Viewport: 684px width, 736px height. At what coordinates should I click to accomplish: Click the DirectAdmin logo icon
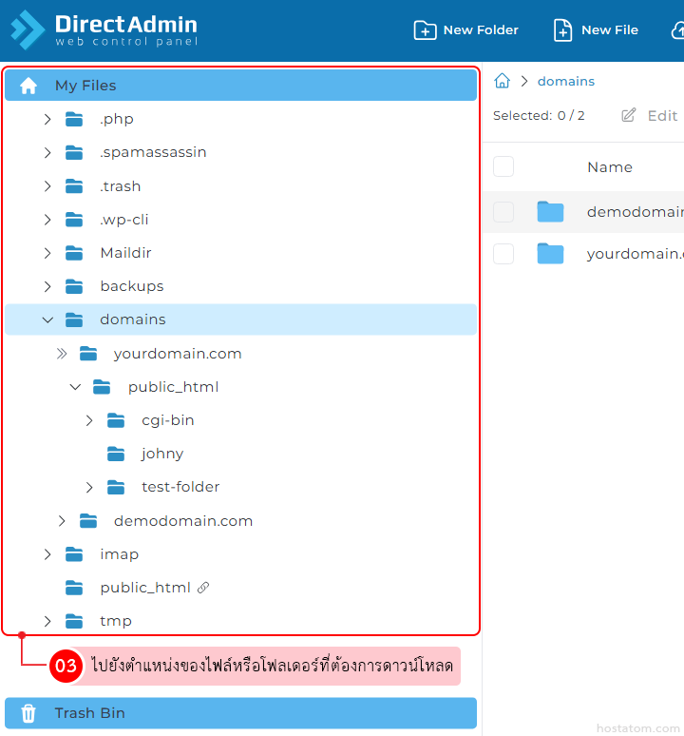[x=28, y=30]
